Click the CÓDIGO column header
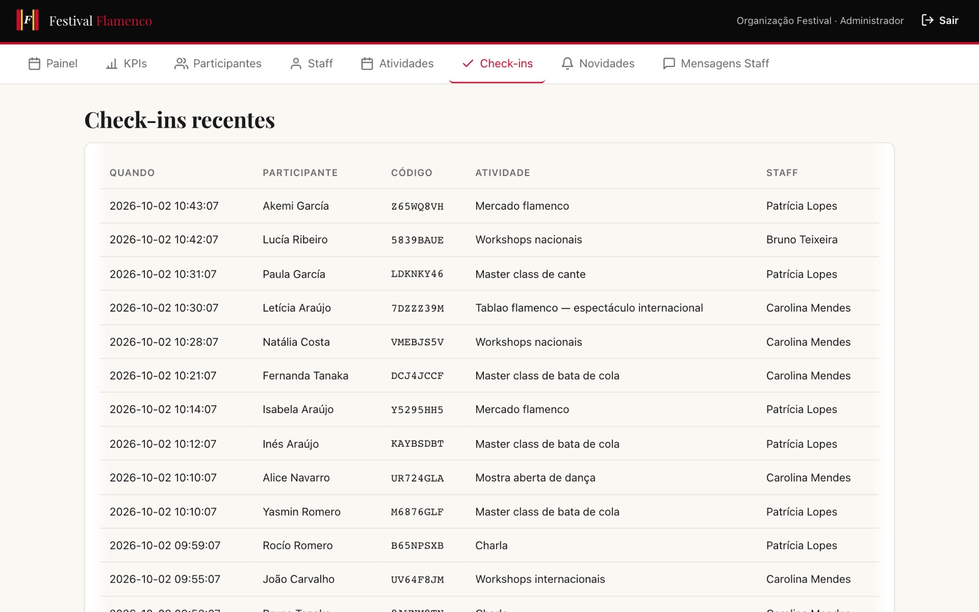The width and height of the screenshot is (979, 612). pyautogui.click(x=412, y=173)
